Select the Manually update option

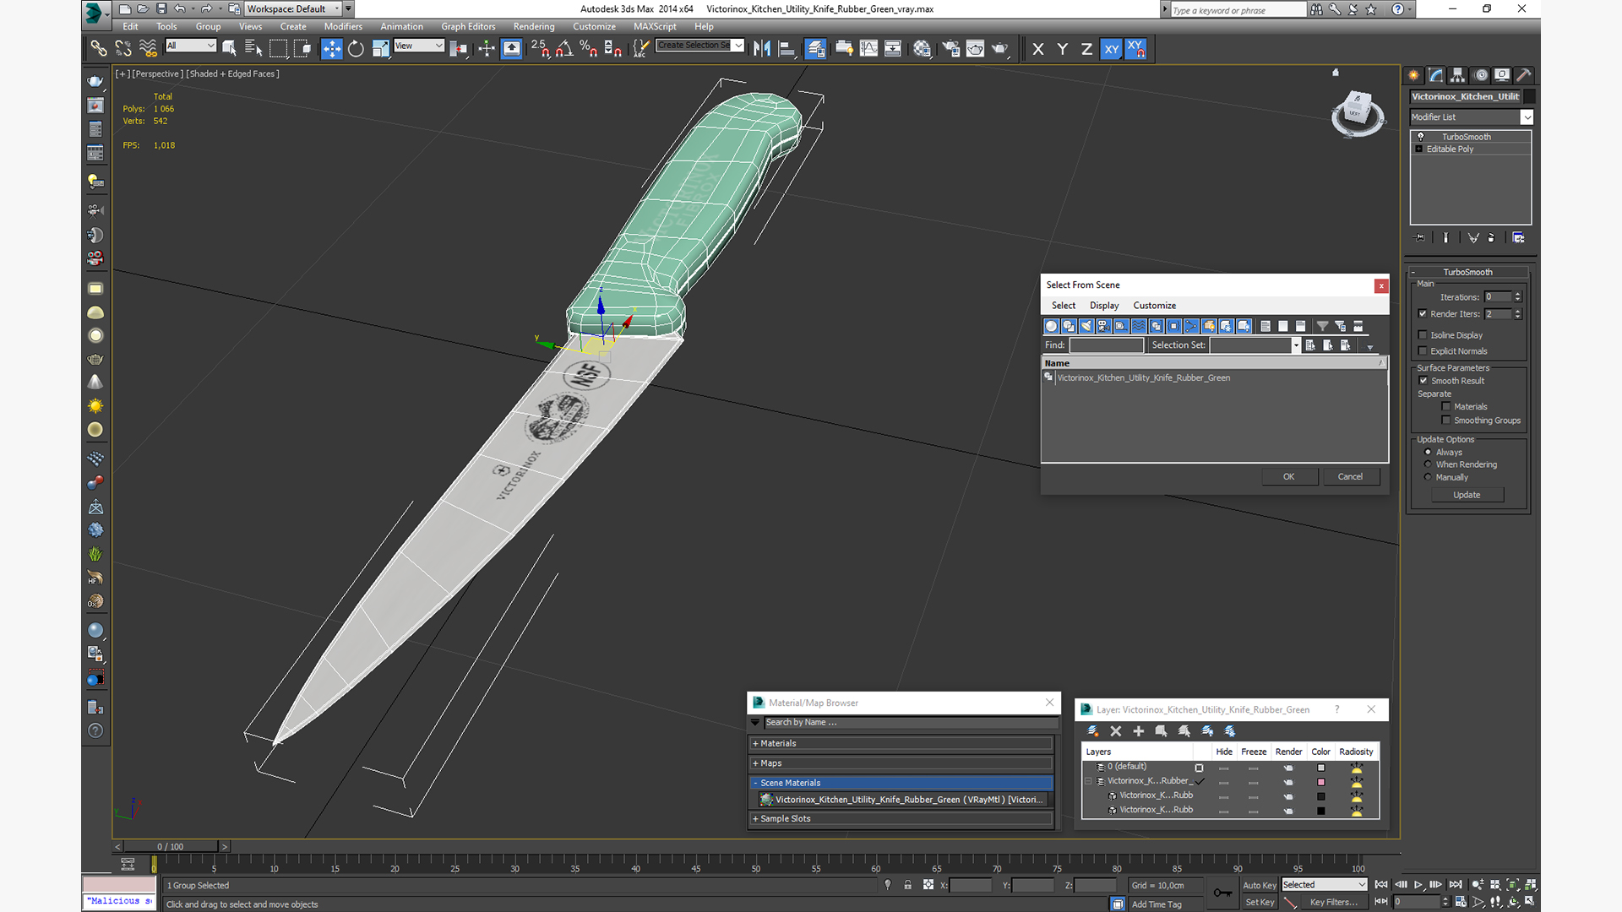(1428, 477)
